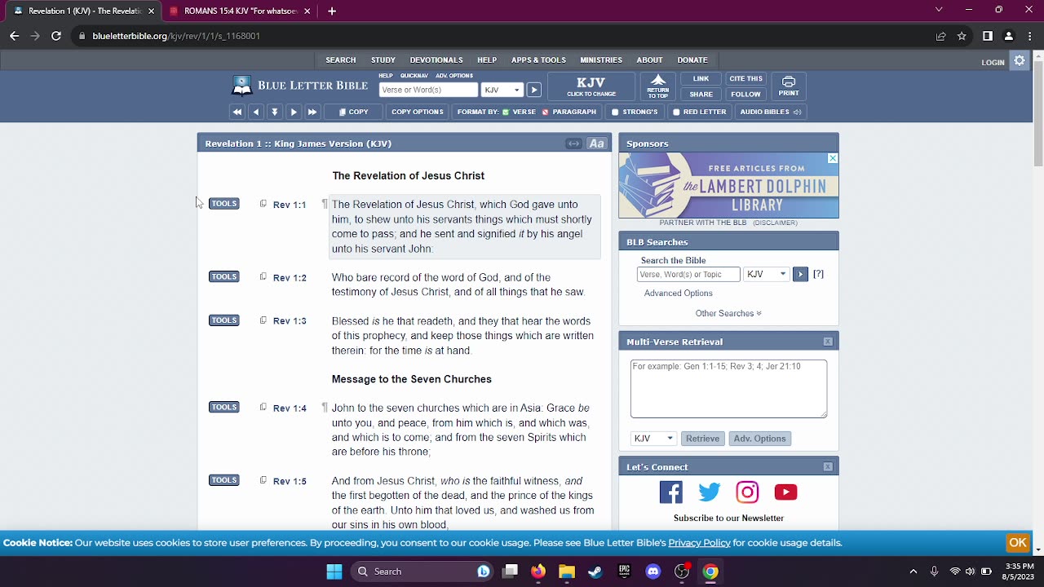Switch to the Romans 15:4 KJV tab
1044x587 pixels.
tap(241, 11)
